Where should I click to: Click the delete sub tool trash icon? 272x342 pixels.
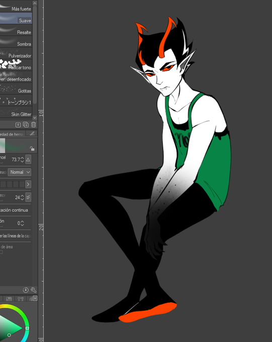33,125
